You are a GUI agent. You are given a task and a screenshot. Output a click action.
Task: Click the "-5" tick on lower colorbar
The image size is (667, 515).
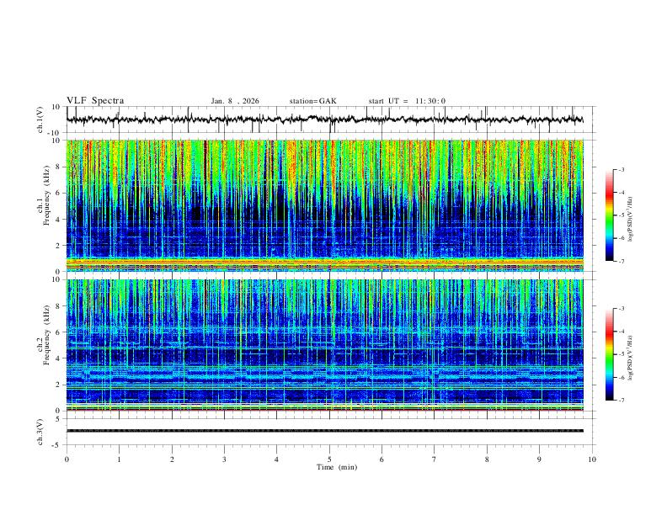pos(621,354)
